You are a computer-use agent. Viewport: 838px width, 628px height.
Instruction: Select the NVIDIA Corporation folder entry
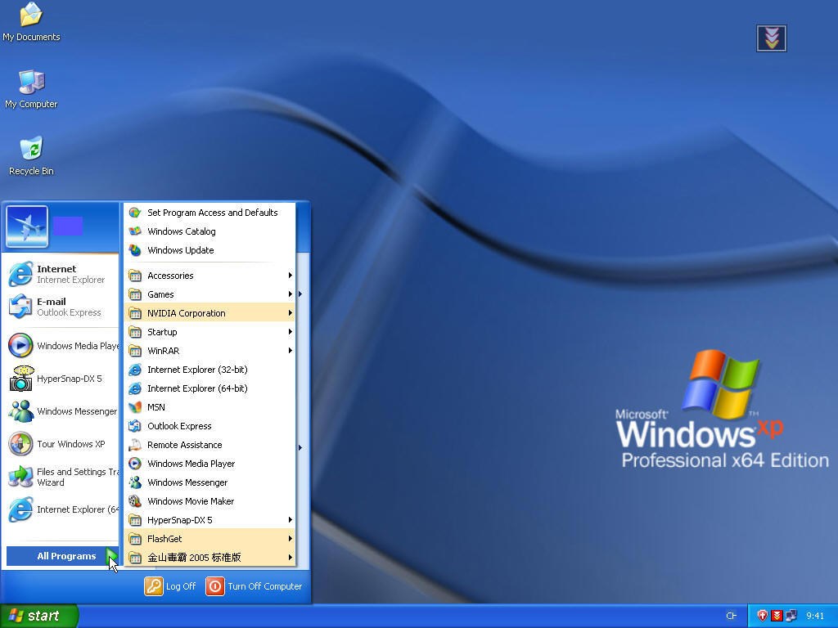[x=209, y=313]
